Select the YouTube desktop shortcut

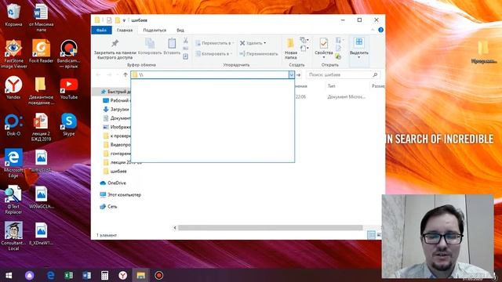(68, 88)
